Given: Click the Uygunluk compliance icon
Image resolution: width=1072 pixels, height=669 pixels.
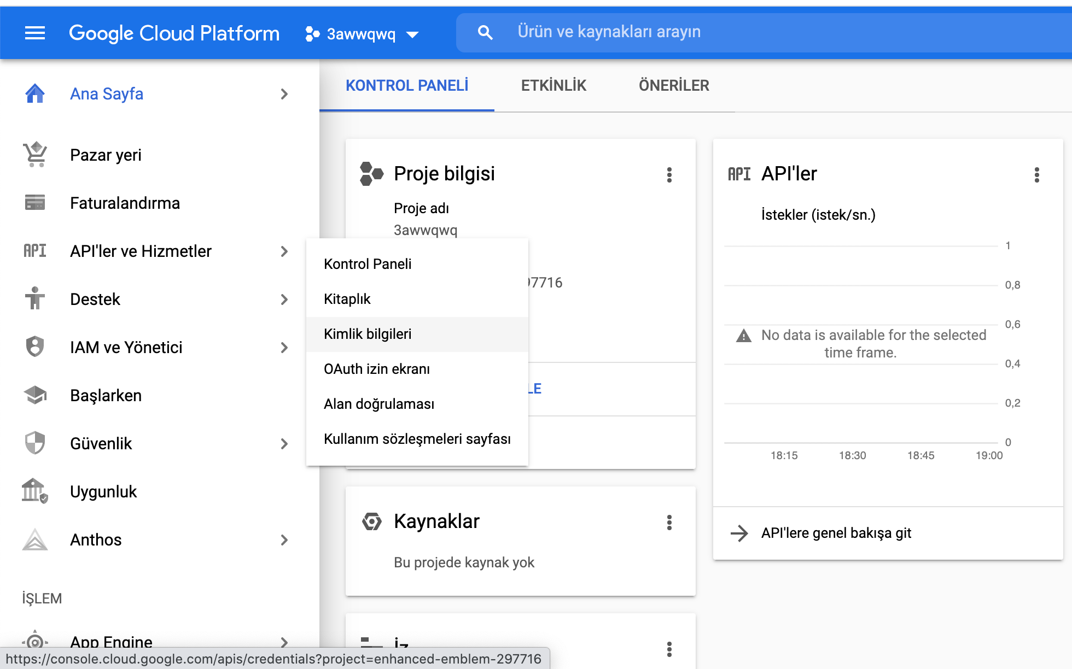Looking at the screenshot, I should [x=35, y=491].
